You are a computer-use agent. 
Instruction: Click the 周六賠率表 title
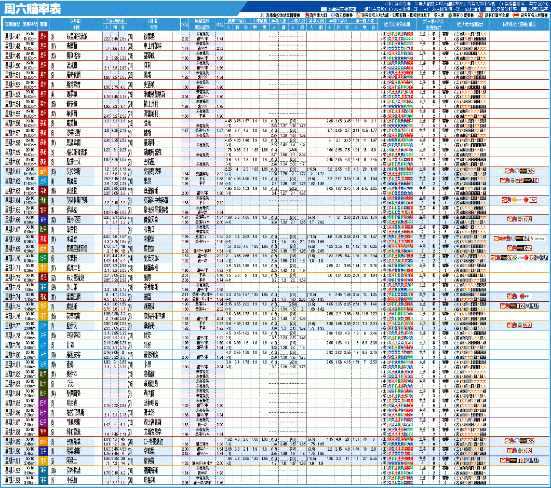pyautogui.click(x=32, y=9)
